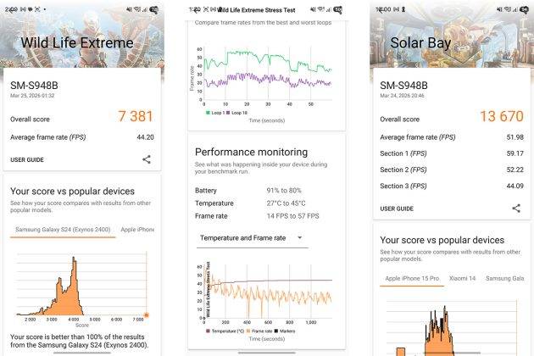The height and width of the screenshot is (356, 534).
Task: Select Samsung Gala tab in Solar Bay
Action: (504, 278)
